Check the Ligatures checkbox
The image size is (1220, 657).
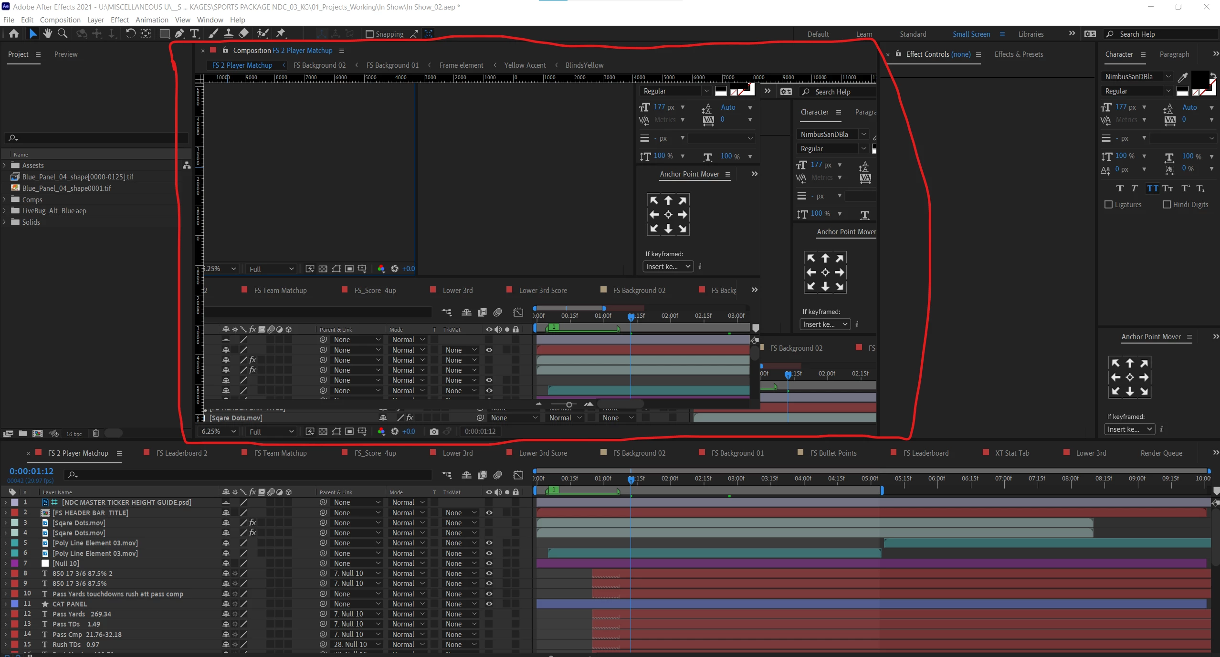click(1109, 205)
